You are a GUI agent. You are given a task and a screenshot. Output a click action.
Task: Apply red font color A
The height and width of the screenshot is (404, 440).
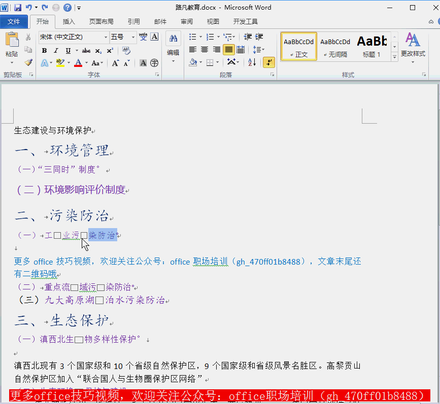click(78, 63)
